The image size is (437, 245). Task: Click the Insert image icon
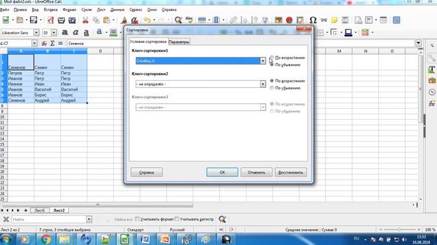[278, 20]
